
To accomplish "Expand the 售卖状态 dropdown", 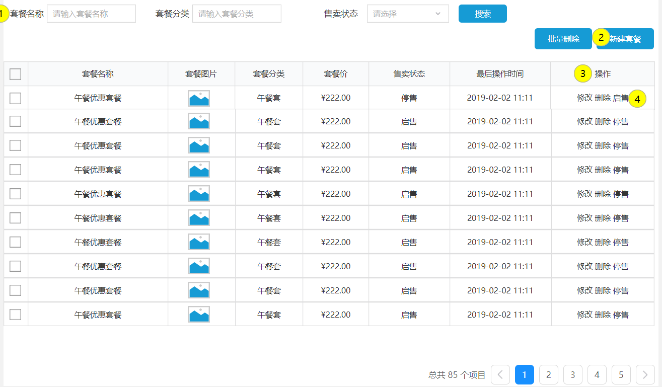I will (x=408, y=14).
